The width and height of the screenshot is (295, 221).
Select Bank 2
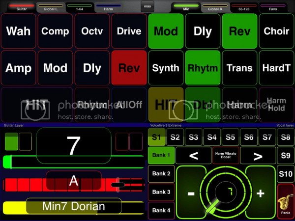(161, 174)
